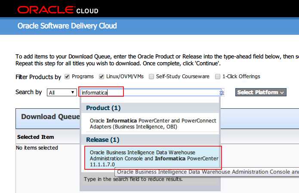Open the Search by 'All' dropdown

(62, 92)
